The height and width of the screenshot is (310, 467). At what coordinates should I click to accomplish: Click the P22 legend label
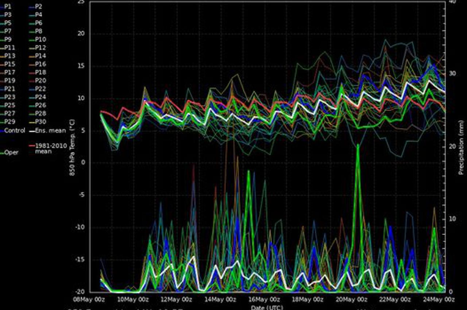[40, 89]
